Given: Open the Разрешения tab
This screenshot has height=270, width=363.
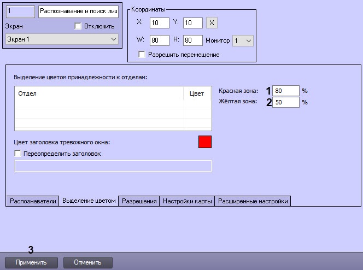Looking at the screenshot, I should point(139,201).
